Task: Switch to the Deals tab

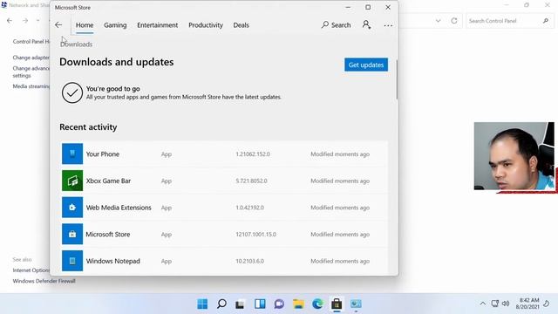Action: pos(241,25)
